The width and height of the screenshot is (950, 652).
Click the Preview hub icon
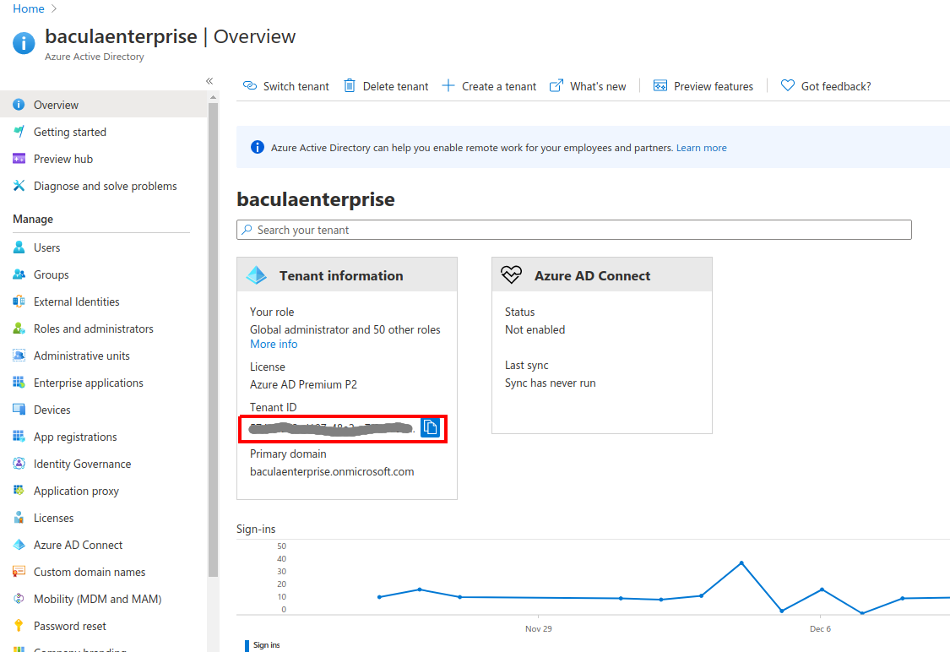click(x=19, y=159)
